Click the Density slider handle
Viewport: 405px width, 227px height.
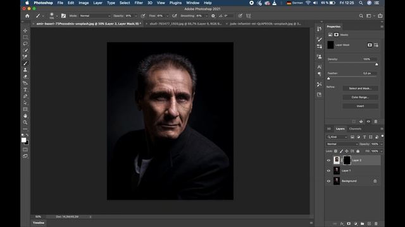tap(377, 64)
